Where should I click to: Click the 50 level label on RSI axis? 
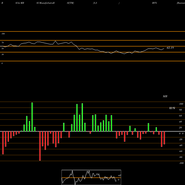tap(3, 48)
